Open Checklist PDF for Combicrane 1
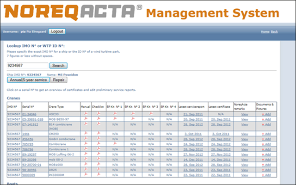Screen dimensions: 296x185 [99, 148]
